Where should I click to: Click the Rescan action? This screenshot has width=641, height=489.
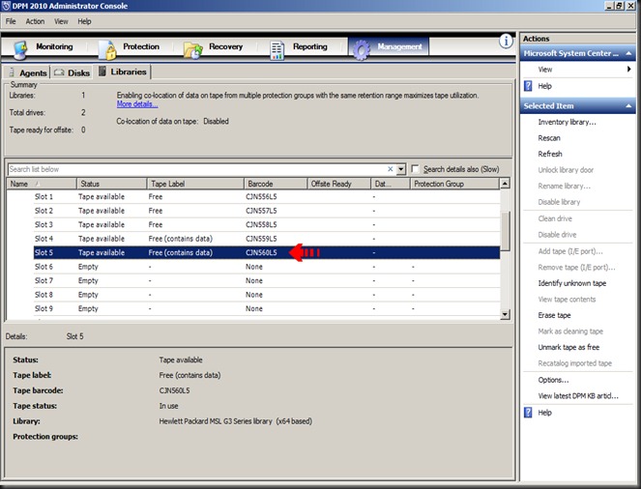(549, 137)
